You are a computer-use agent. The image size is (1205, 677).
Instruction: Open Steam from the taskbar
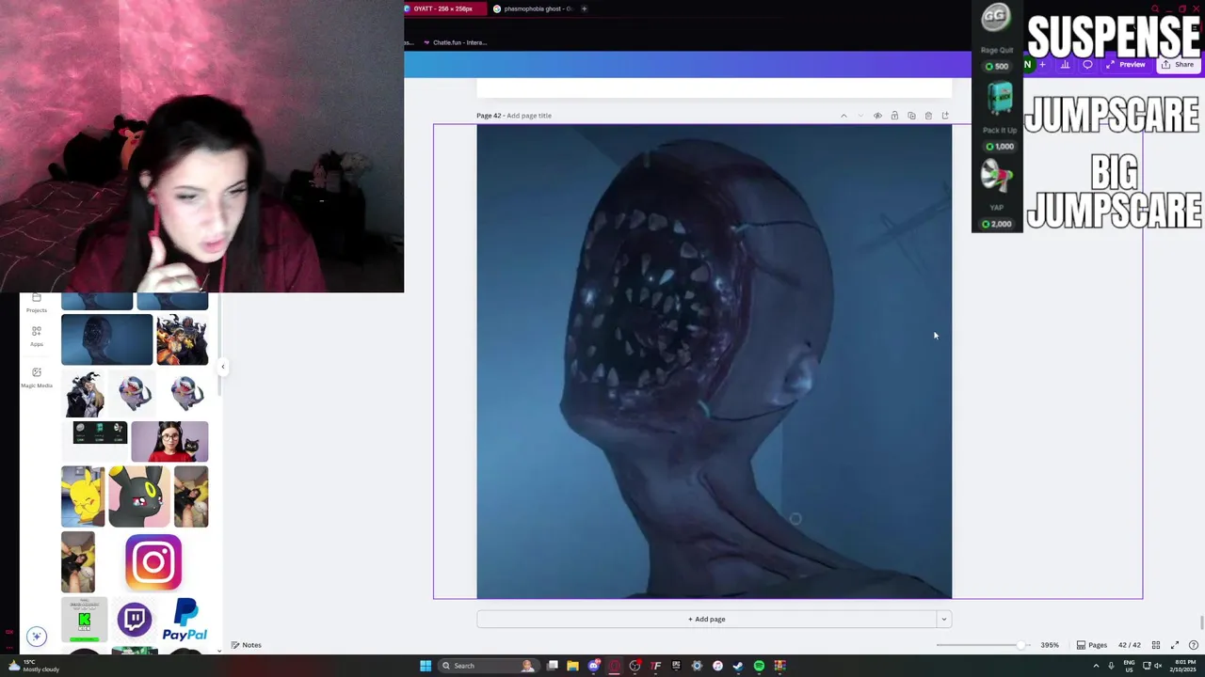(x=738, y=666)
